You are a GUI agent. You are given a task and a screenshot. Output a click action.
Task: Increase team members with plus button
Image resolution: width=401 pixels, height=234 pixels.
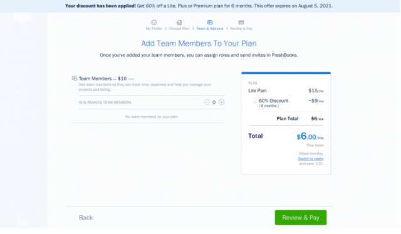221,102
